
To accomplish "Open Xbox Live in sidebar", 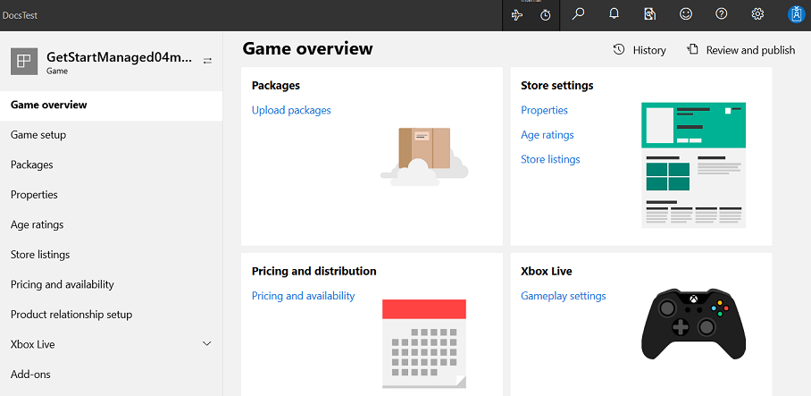I will point(112,345).
